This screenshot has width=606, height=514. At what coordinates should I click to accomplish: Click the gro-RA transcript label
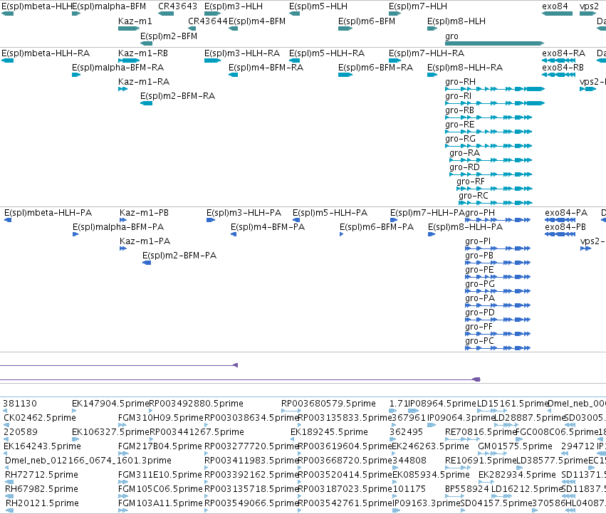pyautogui.click(x=464, y=153)
